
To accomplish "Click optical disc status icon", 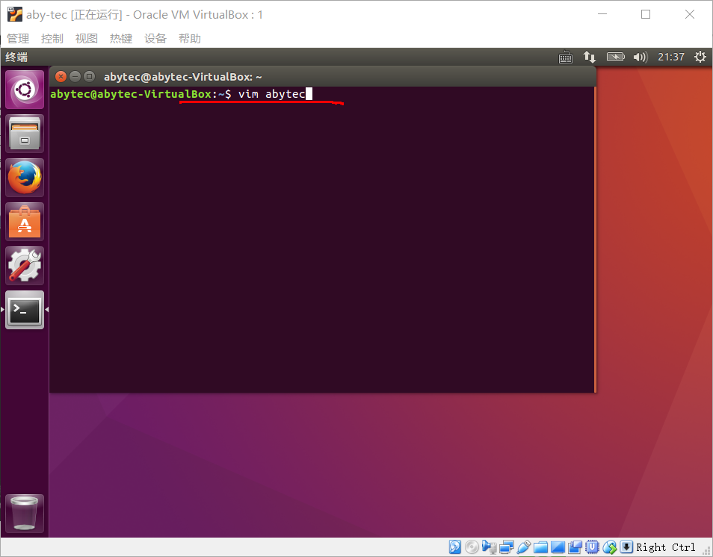I will tap(472, 547).
